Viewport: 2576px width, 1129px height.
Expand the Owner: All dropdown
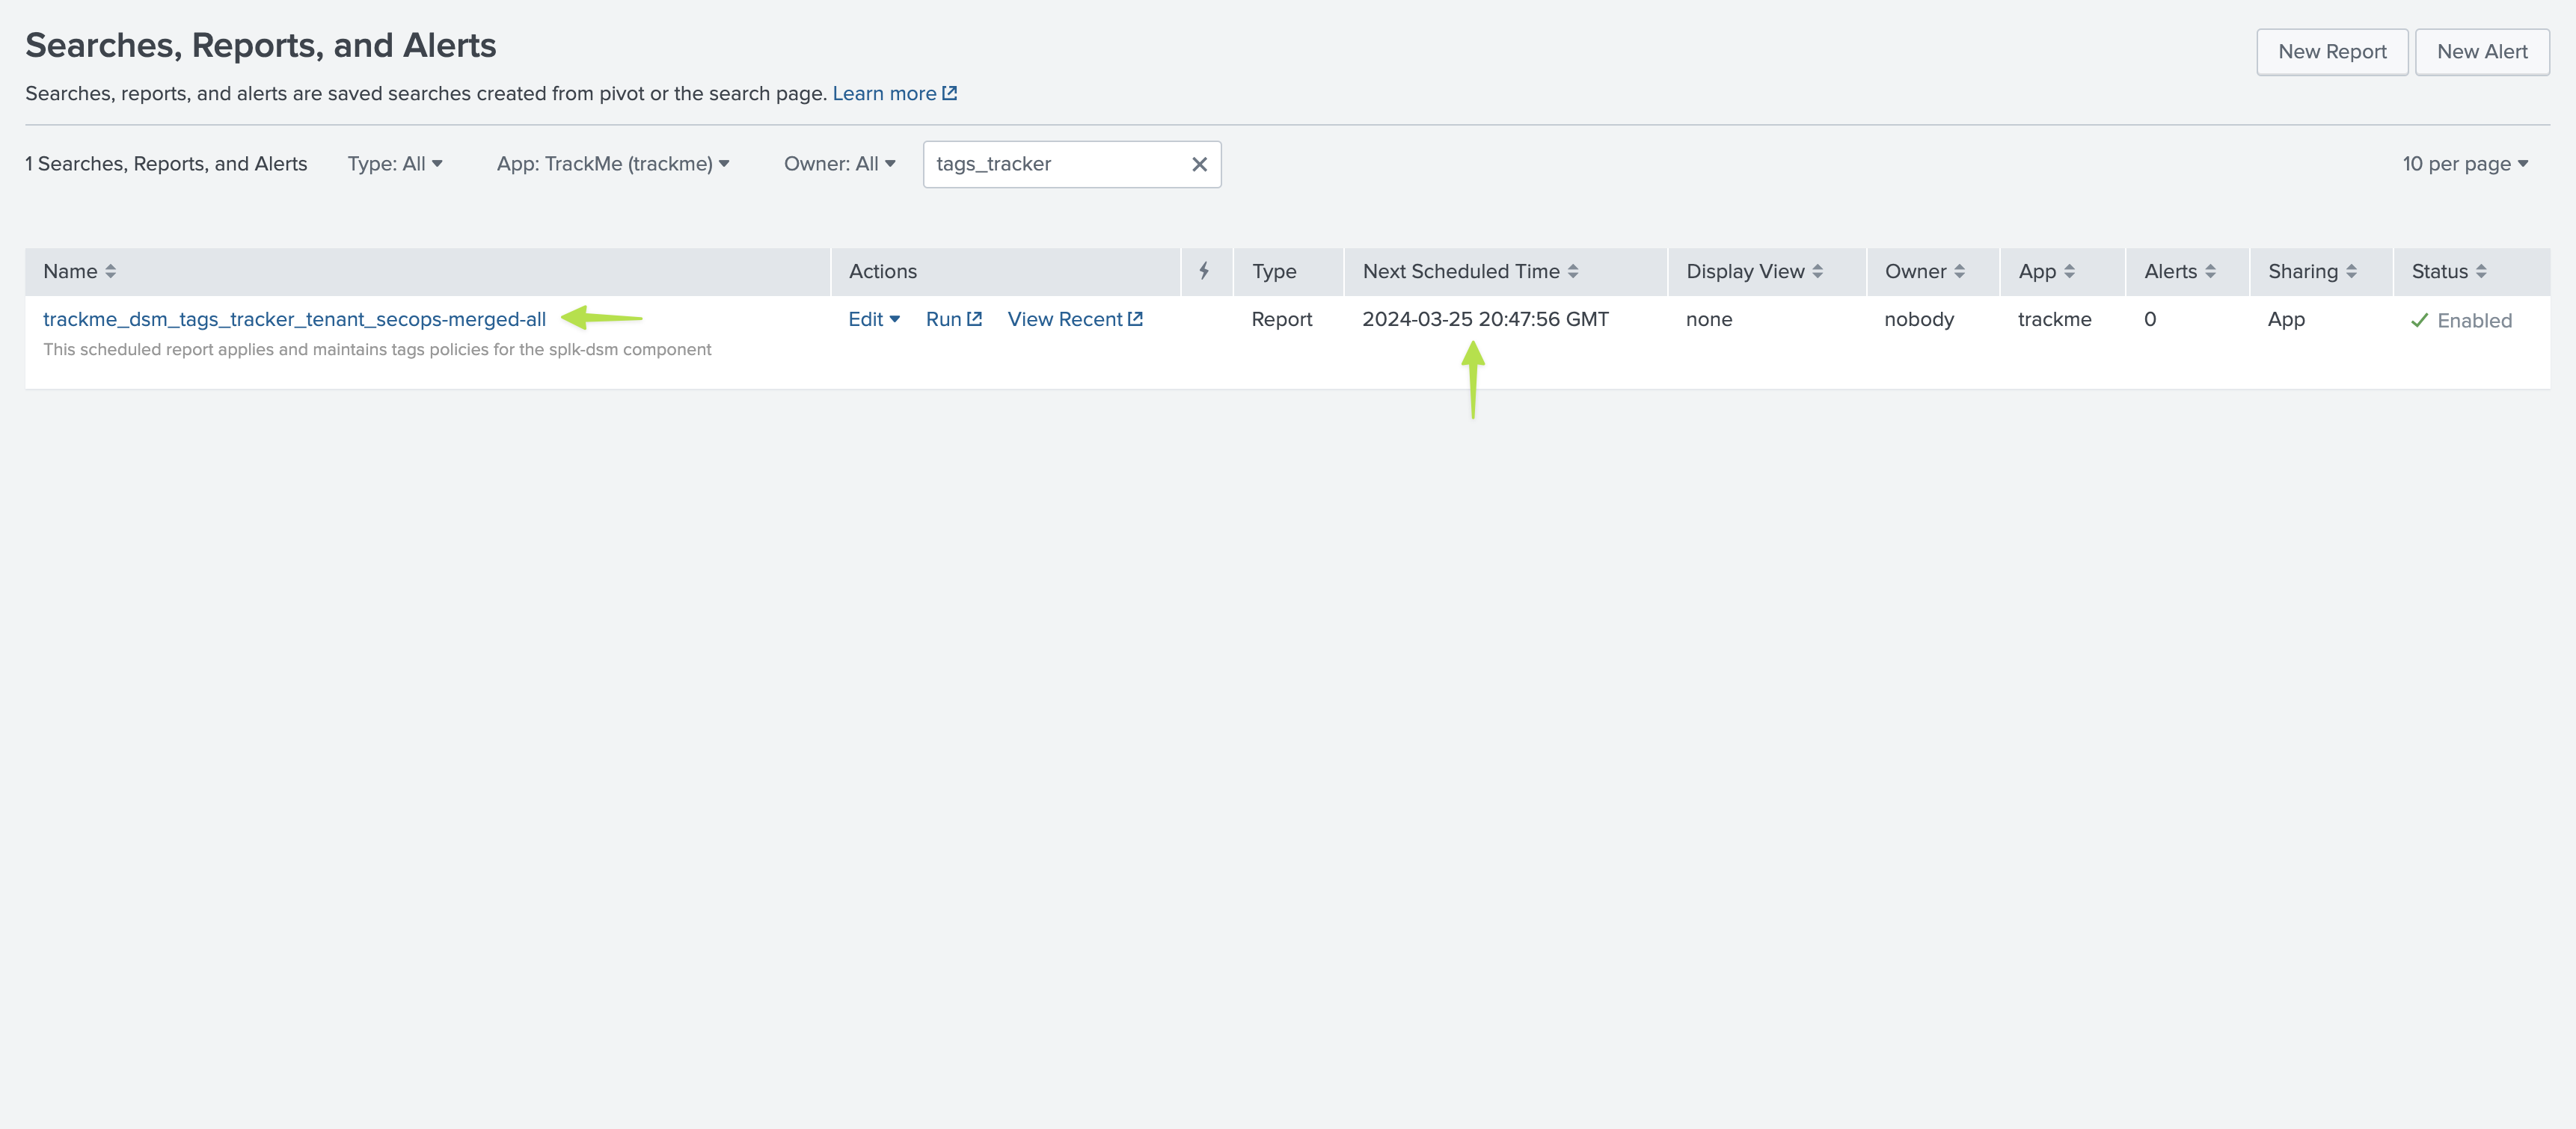[x=839, y=164]
